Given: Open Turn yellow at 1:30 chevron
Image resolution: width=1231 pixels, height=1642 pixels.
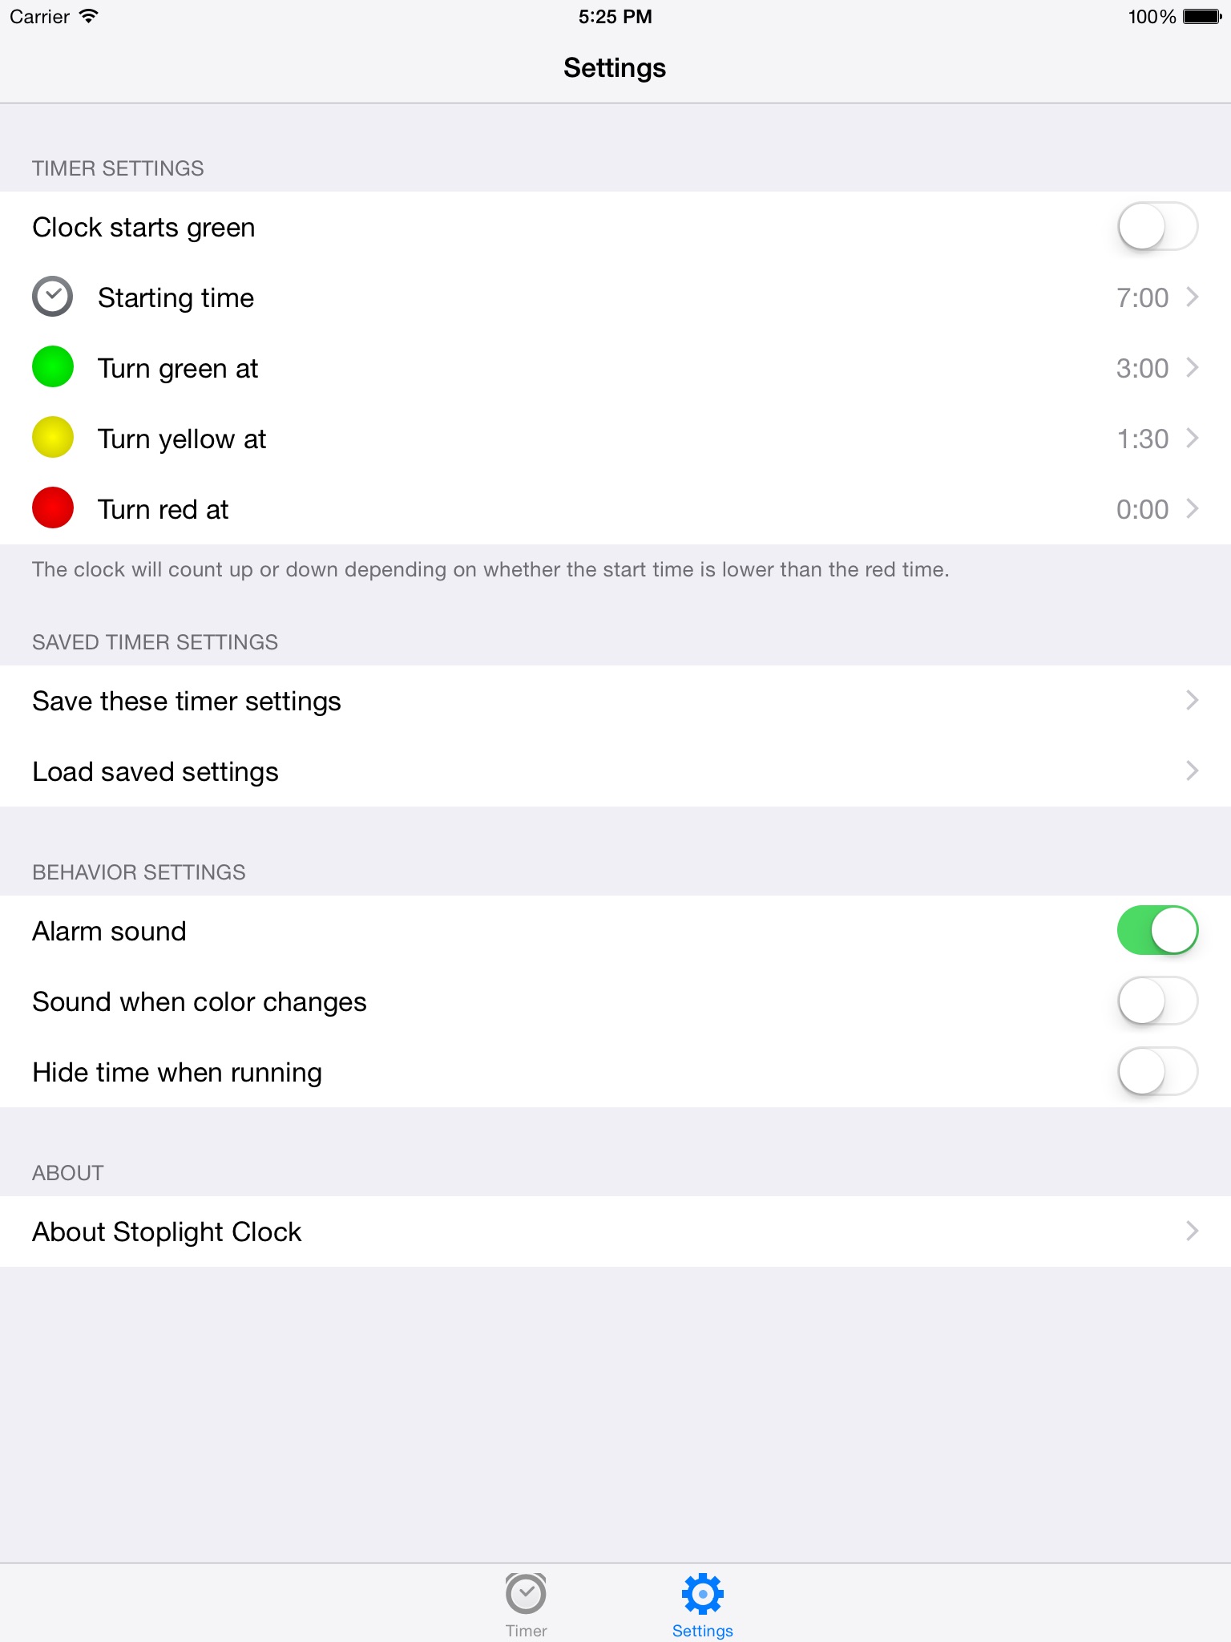Looking at the screenshot, I should (x=1192, y=439).
